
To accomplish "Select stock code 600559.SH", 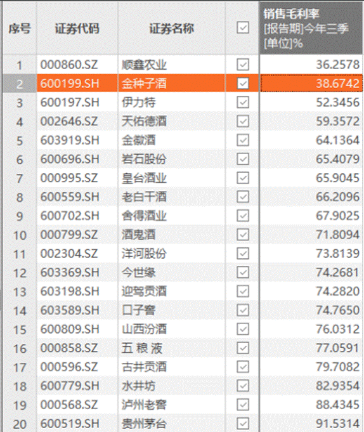I will (x=70, y=197).
